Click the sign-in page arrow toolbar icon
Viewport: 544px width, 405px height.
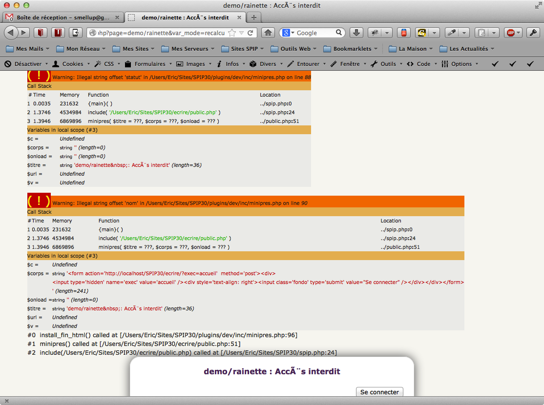pyautogui.click(x=75, y=33)
